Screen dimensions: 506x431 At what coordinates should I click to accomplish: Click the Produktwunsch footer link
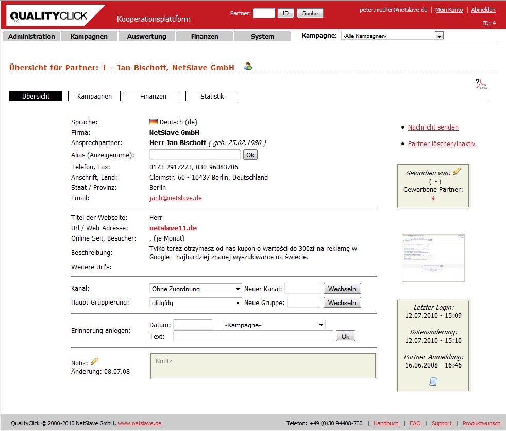481,423
